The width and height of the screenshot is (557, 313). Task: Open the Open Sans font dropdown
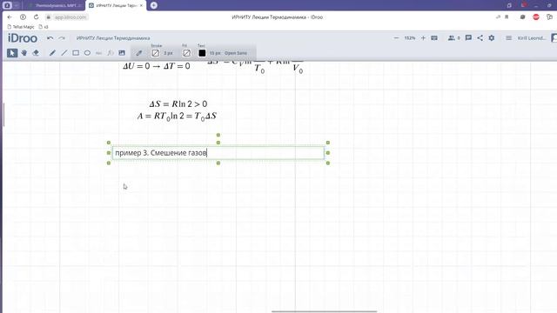click(x=236, y=53)
